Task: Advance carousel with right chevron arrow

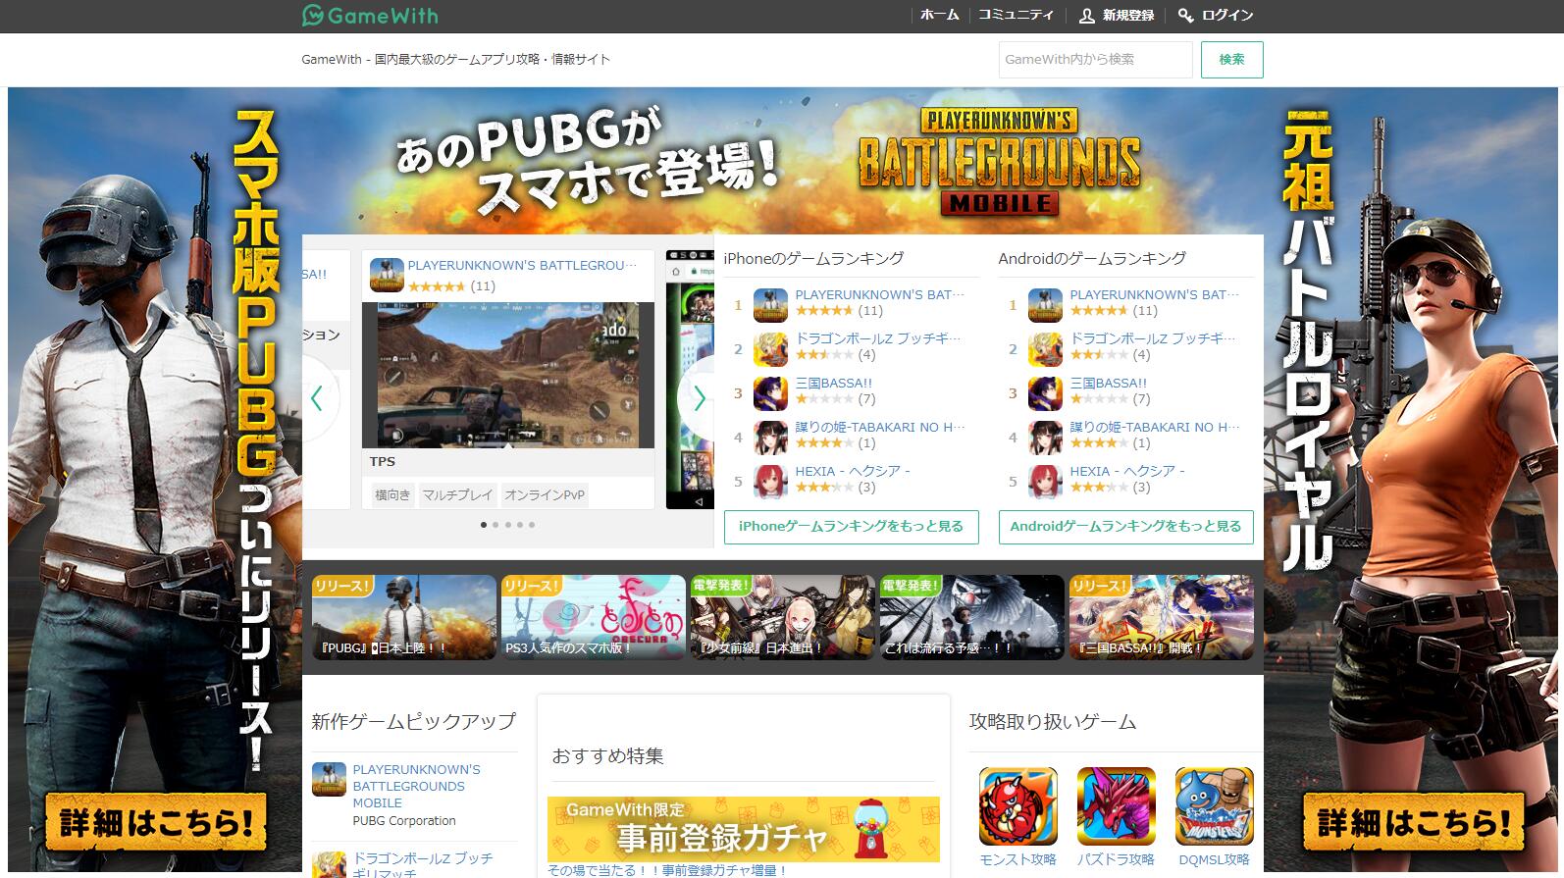Action: pos(699,398)
